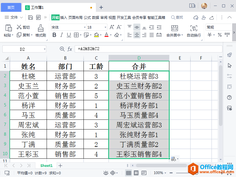236x177 pixels.
Task: Toggle Bold formatting
Action: point(54,35)
